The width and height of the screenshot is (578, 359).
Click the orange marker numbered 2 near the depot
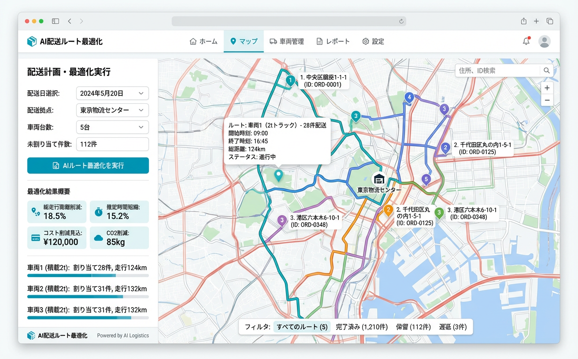click(x=389, y=210)
